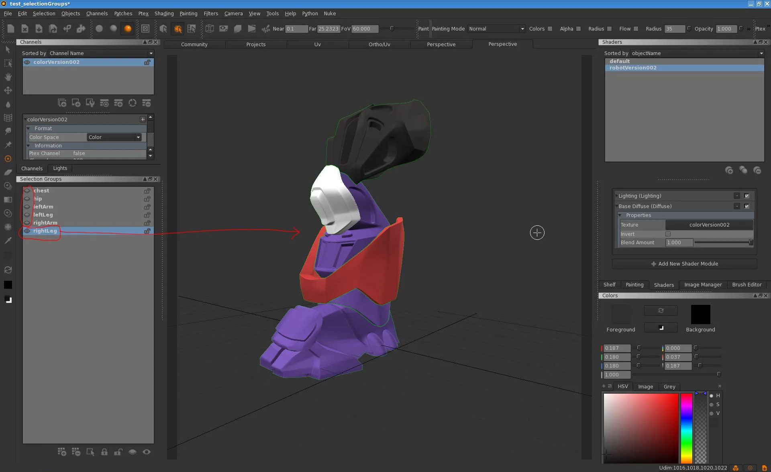The height and width of the screenshot is (472, 771).
Task: Open the Image Manager tab
Action: [x=703, y=285]
